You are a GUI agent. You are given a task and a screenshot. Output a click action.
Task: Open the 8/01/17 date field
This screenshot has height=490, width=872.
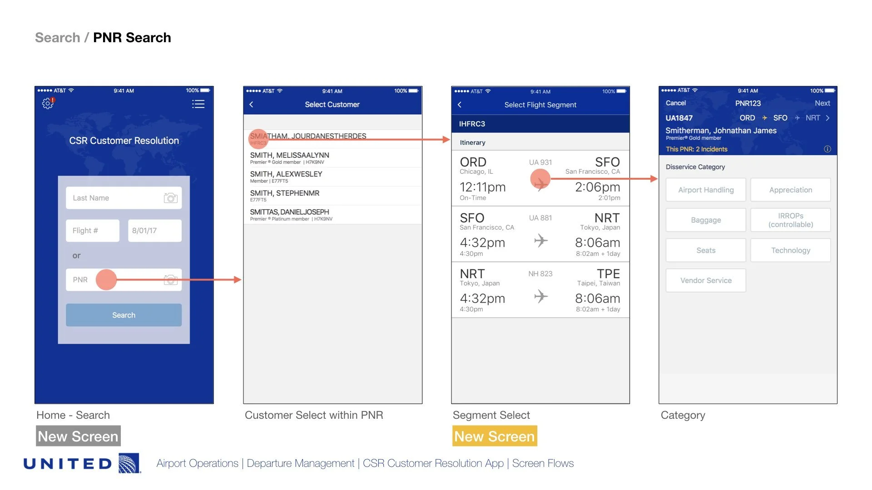[x=154, y=230]
